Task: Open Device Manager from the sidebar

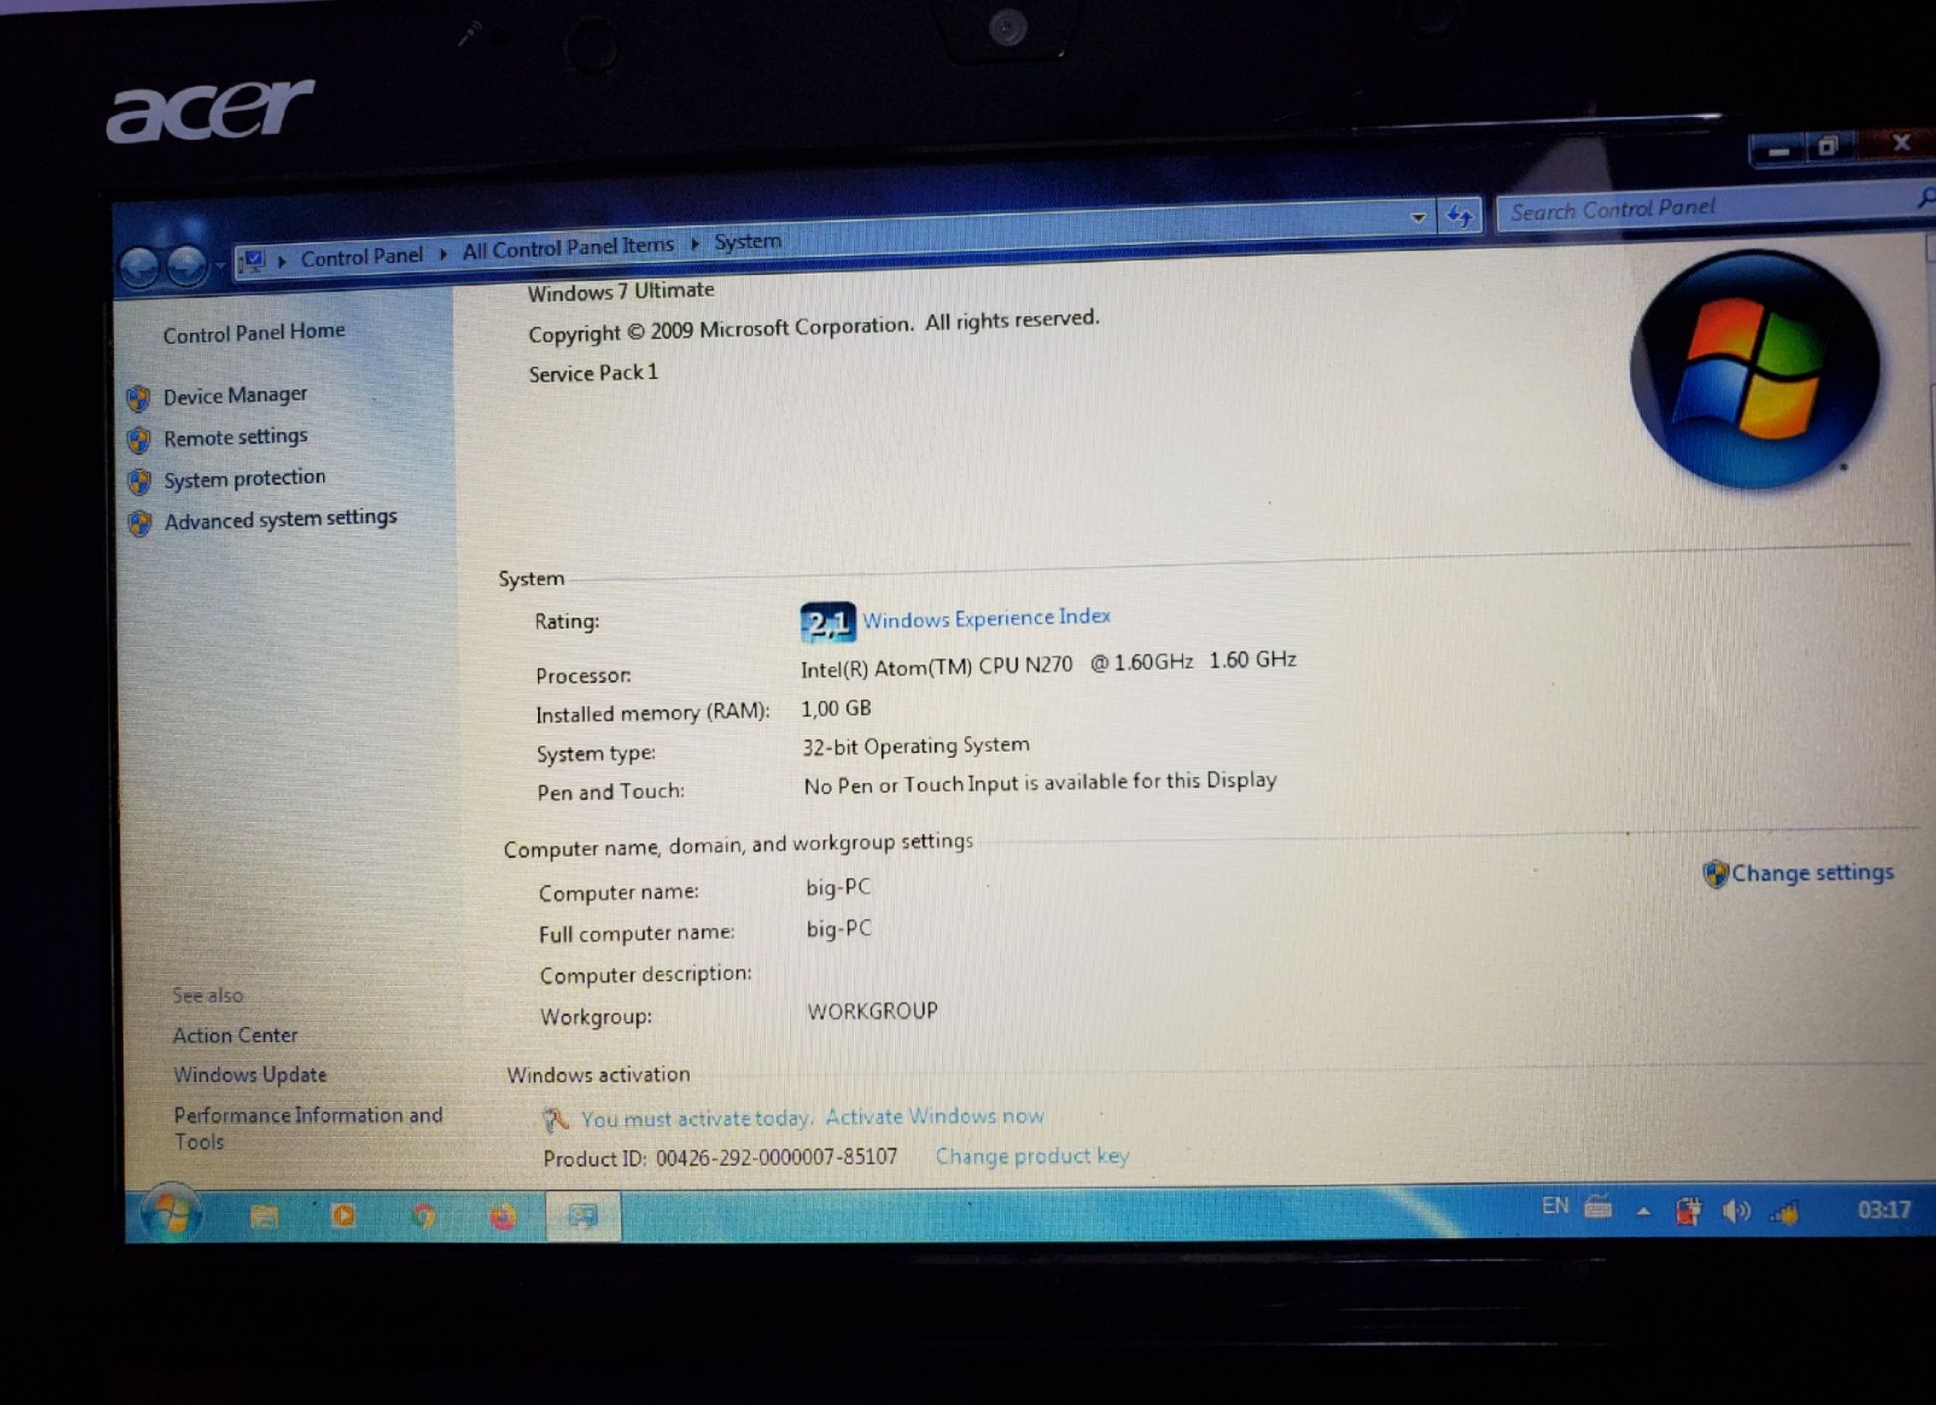Action: pos(235,396)
